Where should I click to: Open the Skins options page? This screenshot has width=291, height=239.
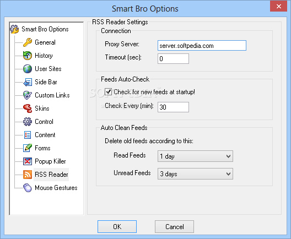click(x=42, y=108)
